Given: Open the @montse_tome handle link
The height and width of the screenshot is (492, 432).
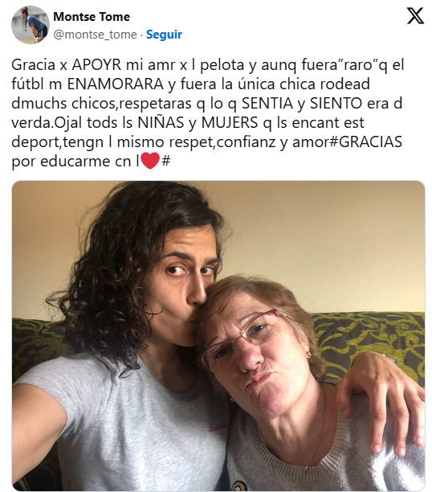Looking at the screenshot, I should [96, 35].
